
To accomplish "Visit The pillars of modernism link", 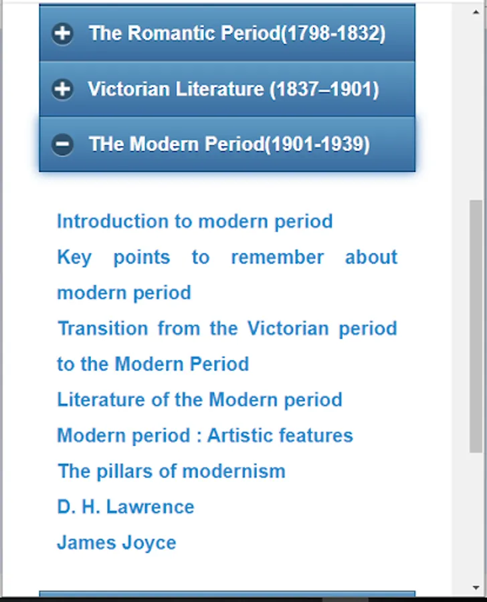I will tap(171, 471).
